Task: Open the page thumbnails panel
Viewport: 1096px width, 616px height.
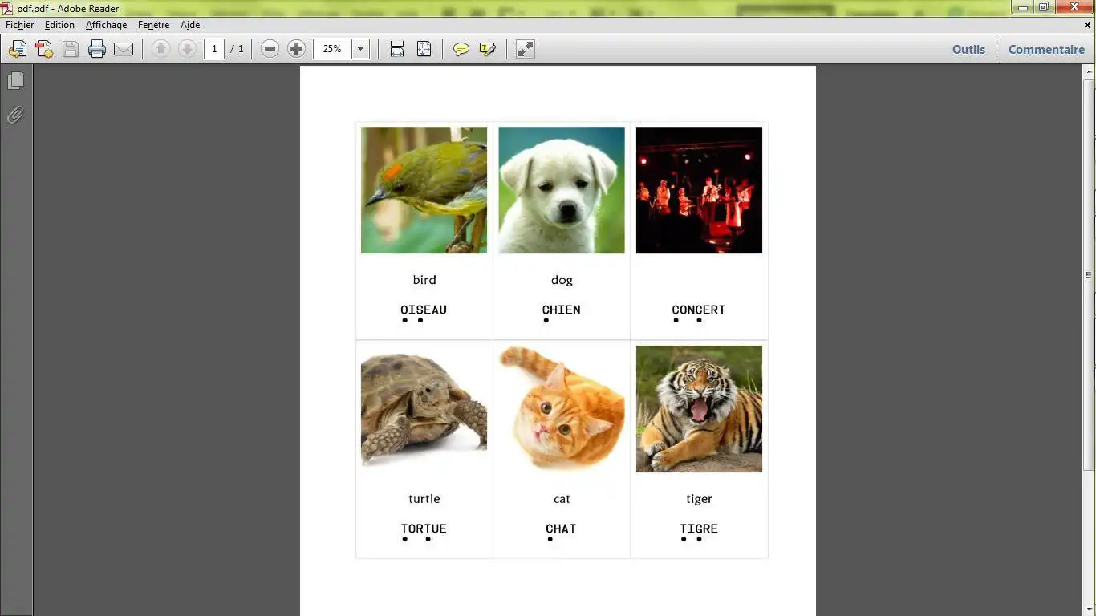Action: click(x=16, y=80)
